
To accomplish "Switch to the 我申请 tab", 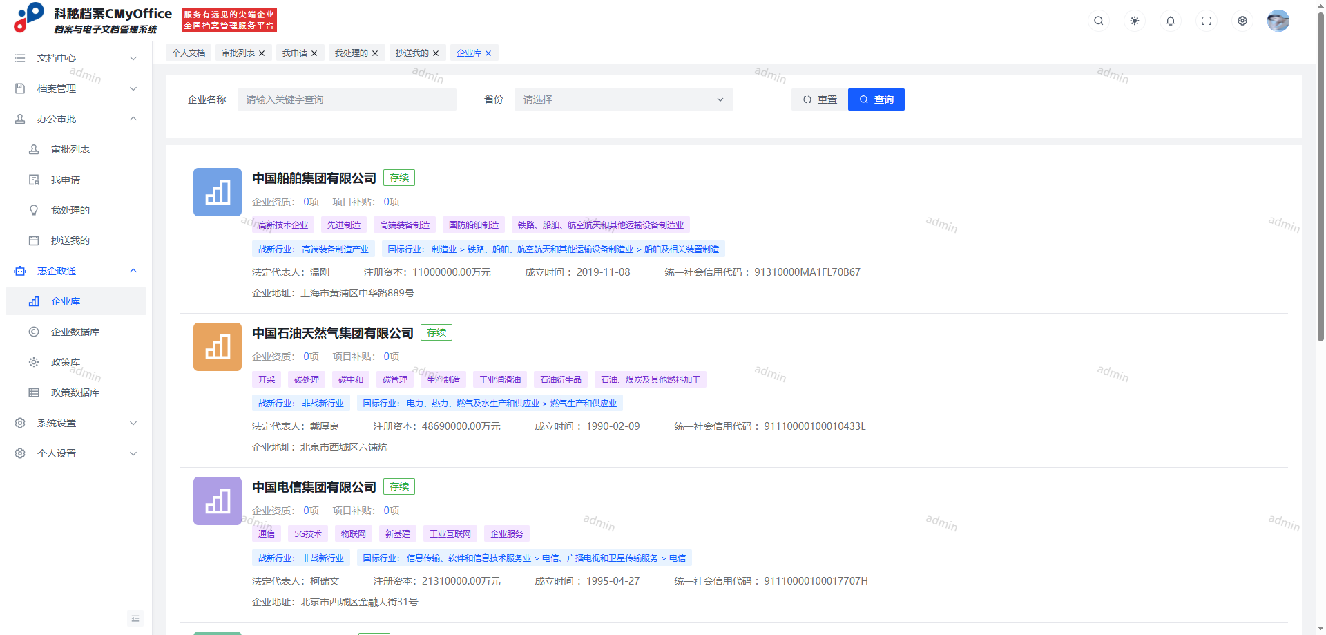I will (x=294, y=53).
